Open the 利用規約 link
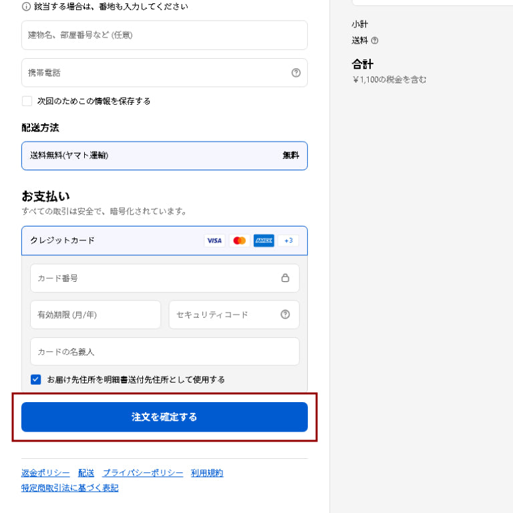The width and height of the screenshot is (513, 513). (207, 473)
